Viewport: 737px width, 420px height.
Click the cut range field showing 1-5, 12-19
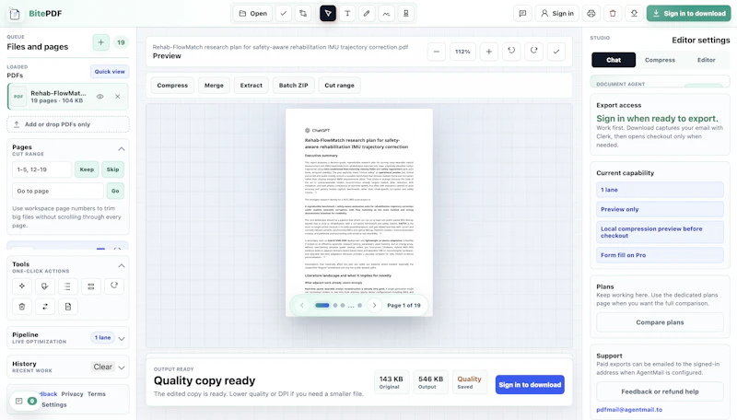pos(41,169)
